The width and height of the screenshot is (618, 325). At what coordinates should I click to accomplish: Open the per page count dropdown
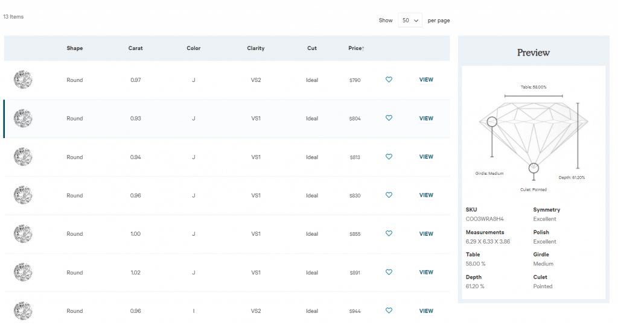coord(410,20)
